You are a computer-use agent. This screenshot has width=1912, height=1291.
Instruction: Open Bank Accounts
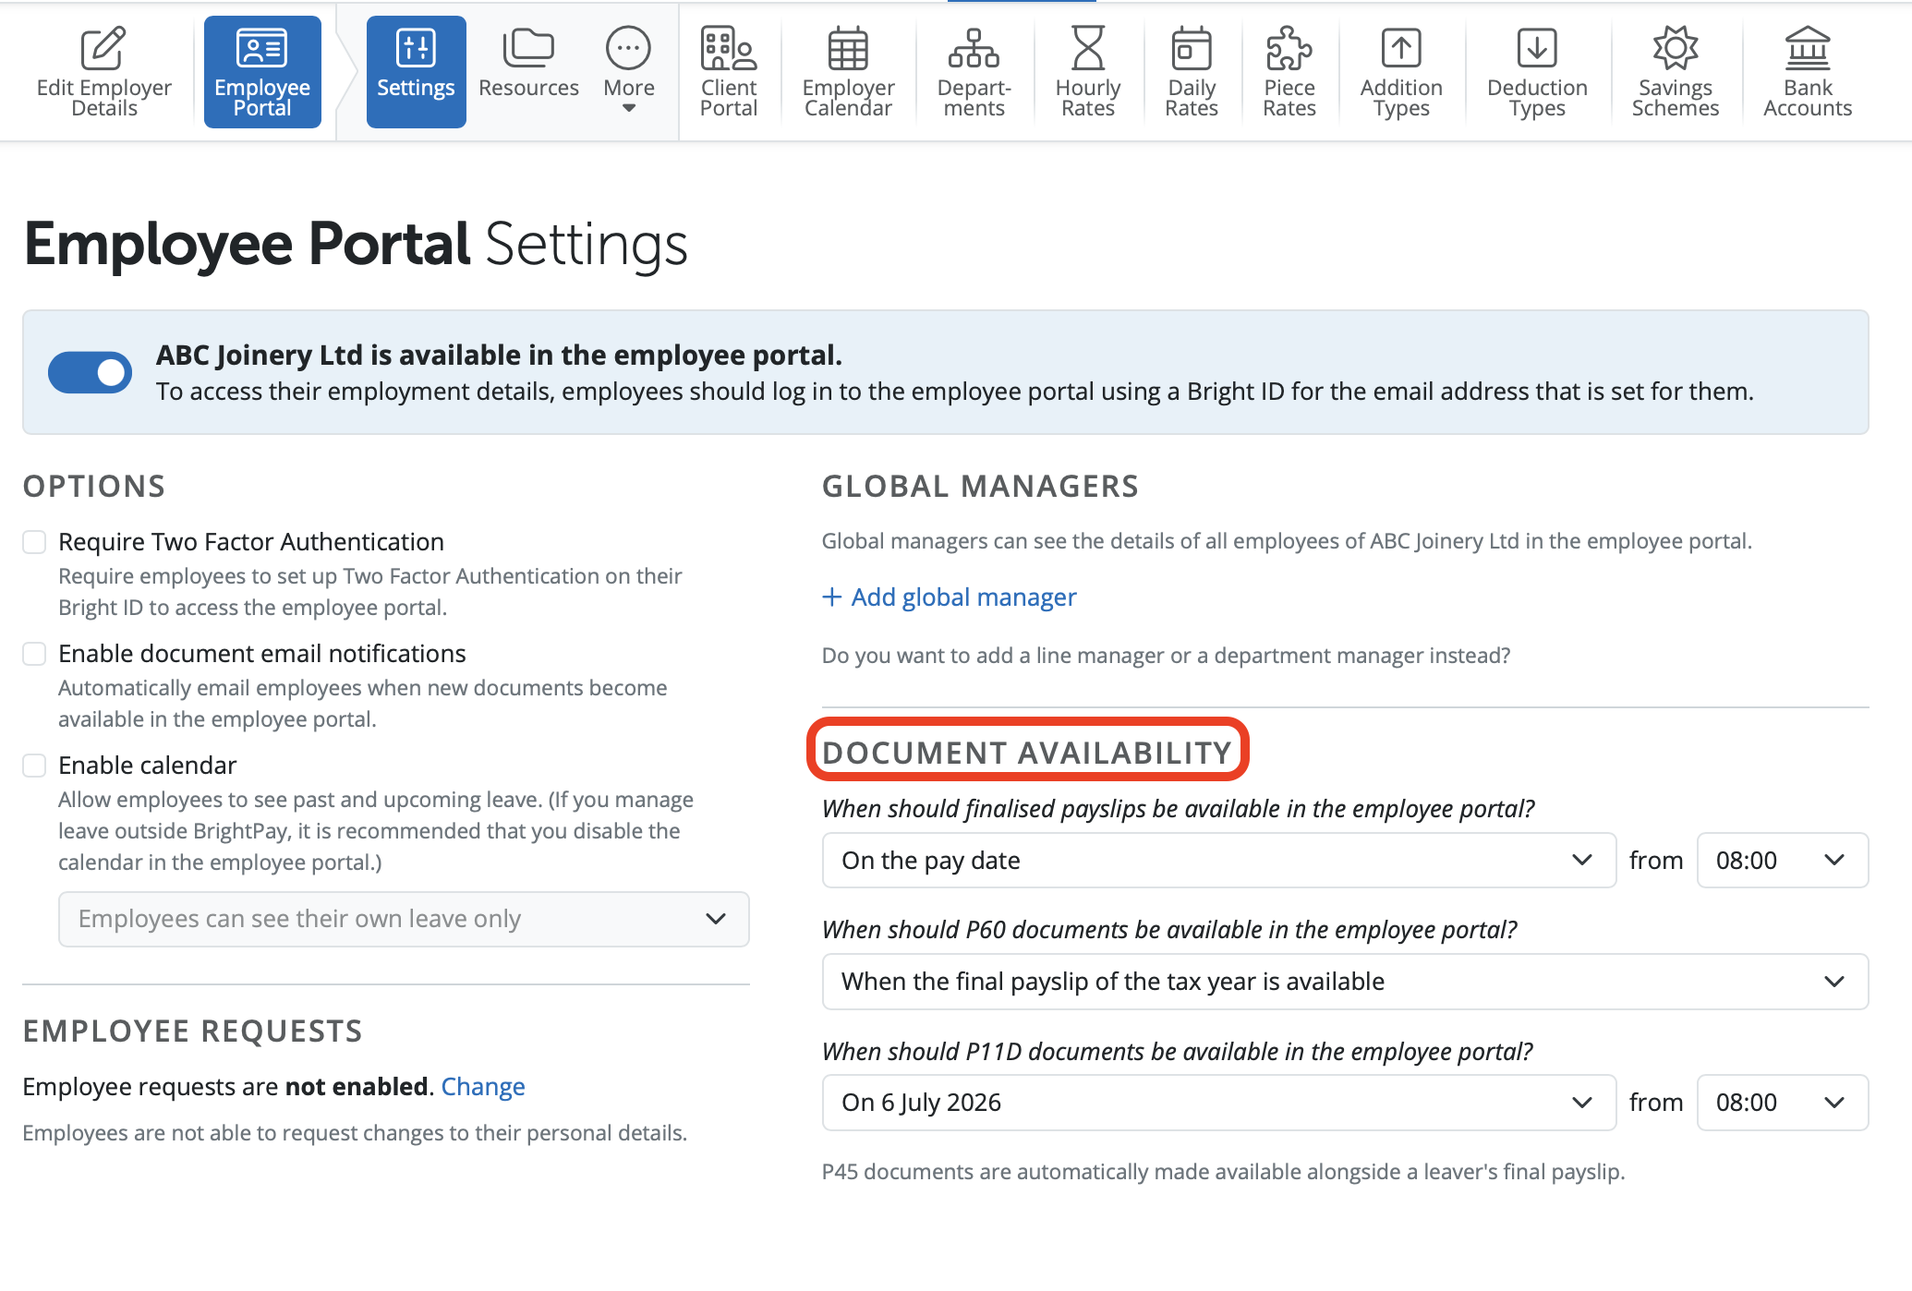1807,72
